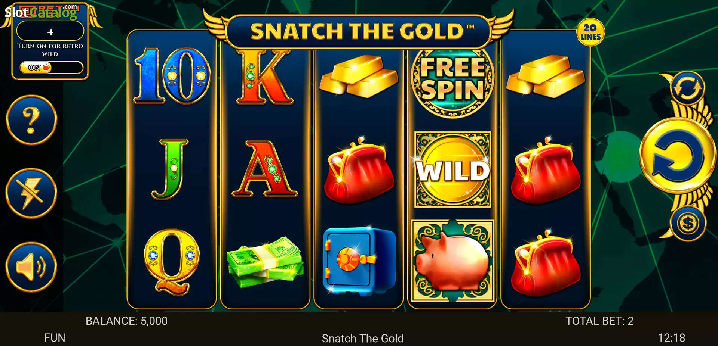
Task: Open the bet settings dollar coin button
Action: [x=688, y=224]
